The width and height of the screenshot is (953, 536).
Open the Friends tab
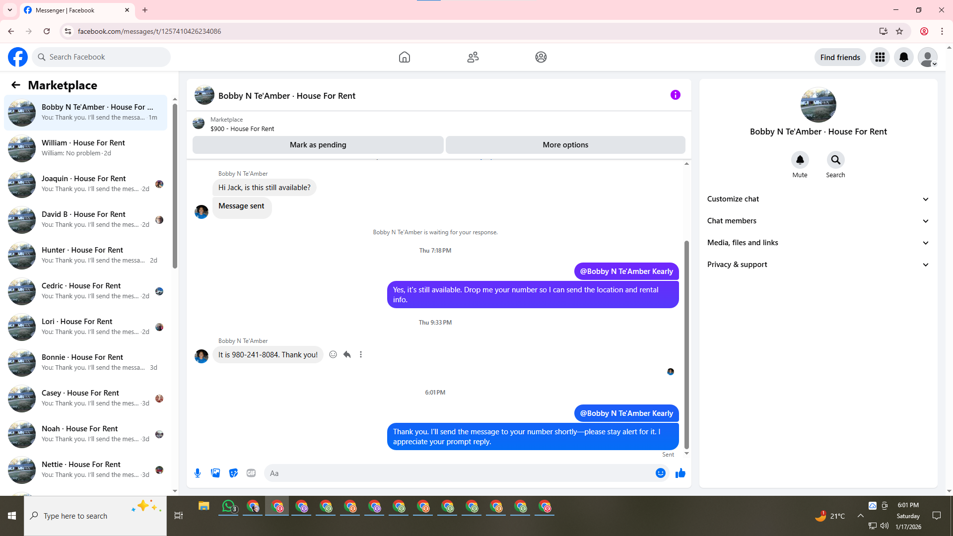coord(473,57)
